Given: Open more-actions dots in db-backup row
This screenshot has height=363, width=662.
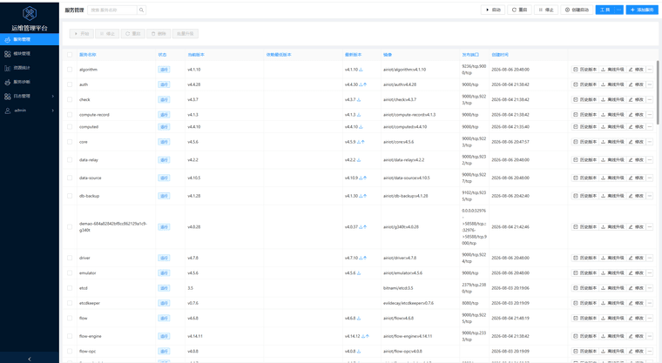Looking at the screenshot, I should pos(650,196).
